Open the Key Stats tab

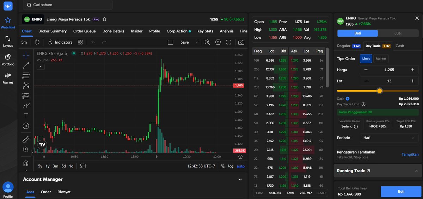[205, 31]
